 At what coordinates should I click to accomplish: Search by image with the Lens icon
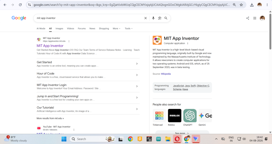coord(160,18)
